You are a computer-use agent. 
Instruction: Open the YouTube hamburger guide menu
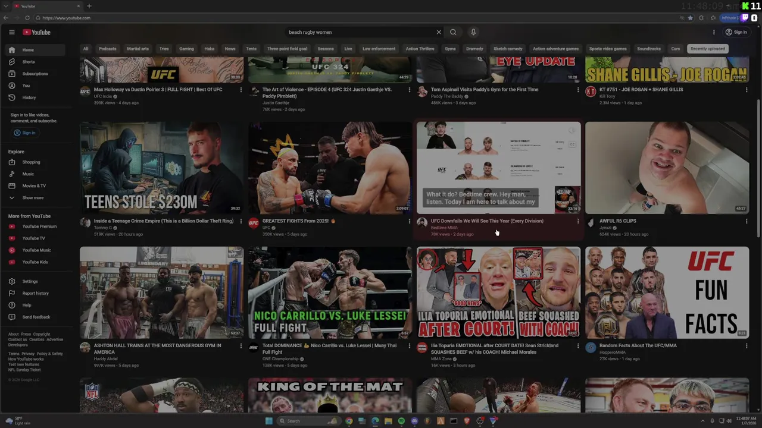pyautogui.click(x=11, y=32)
